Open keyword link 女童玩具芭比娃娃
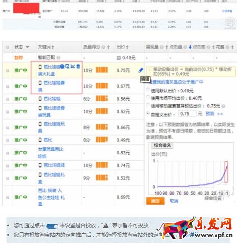The image size is (237, 244). coord(51,153)
